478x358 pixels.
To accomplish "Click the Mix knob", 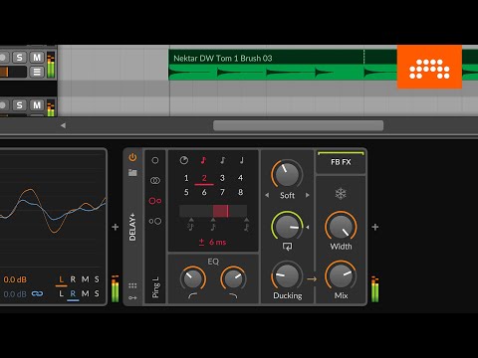I will pyautogui.click(x=341, y=275).
